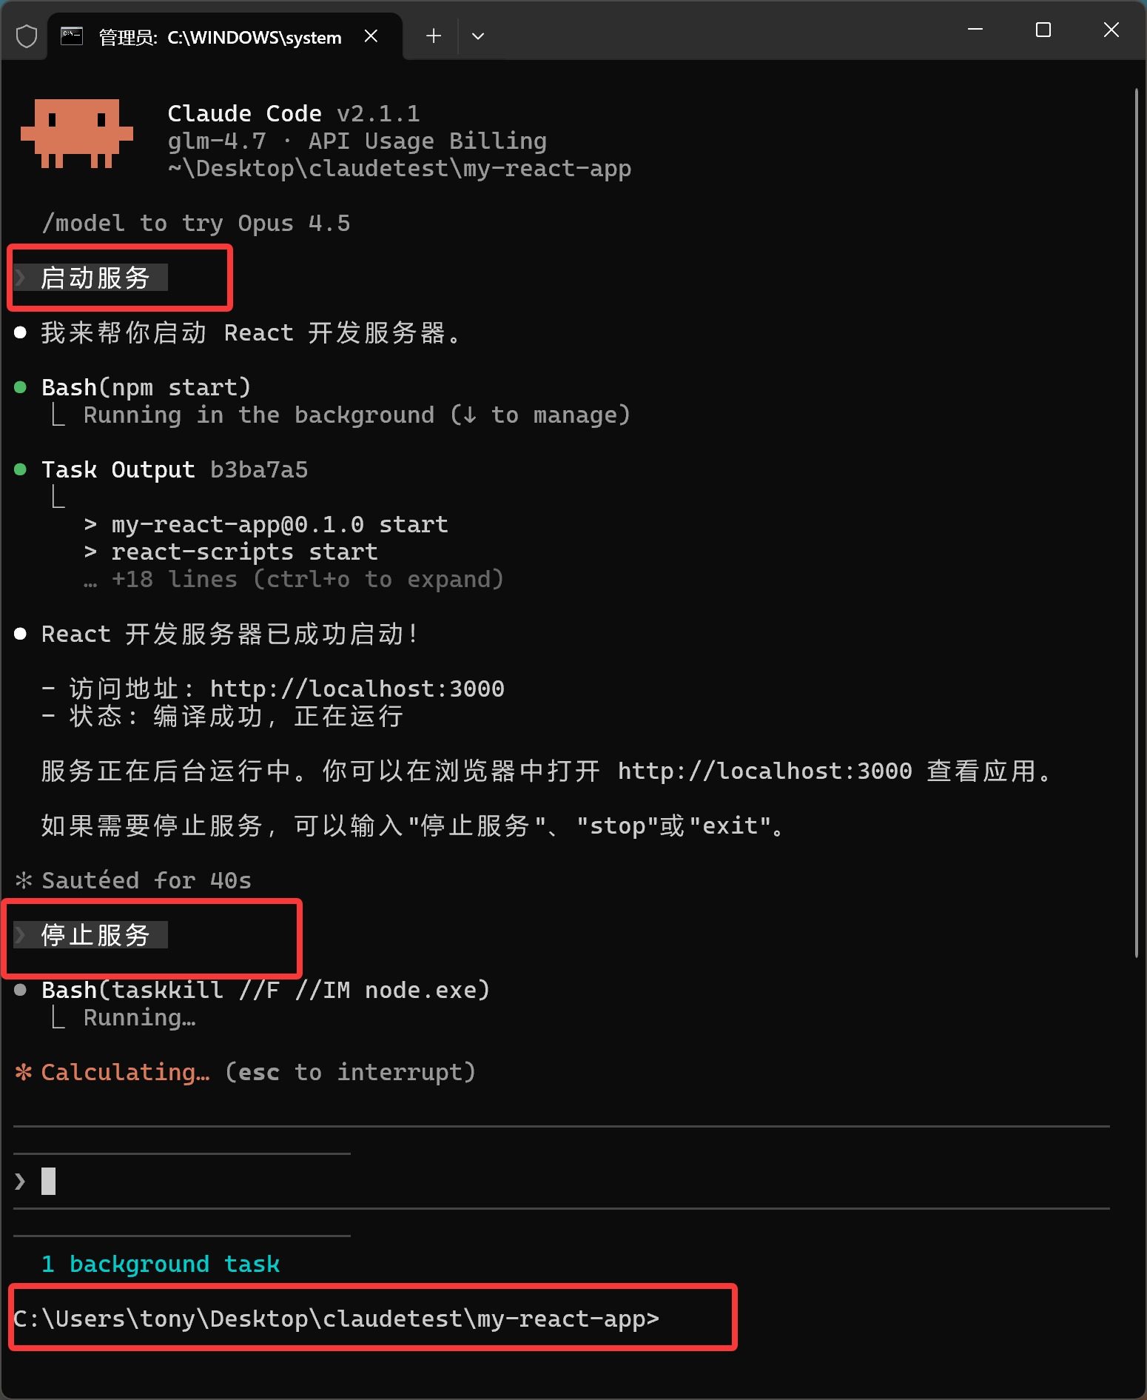Click the green dot beside Task Output
Viewport: 1147px width, 1400px height.
pos(21,469)
